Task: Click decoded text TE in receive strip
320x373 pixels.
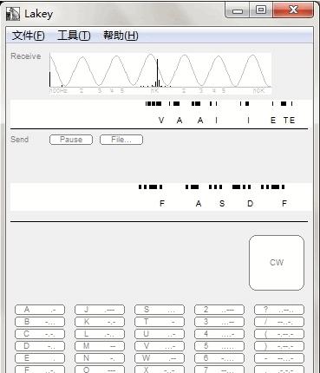Action: point(289,120)
